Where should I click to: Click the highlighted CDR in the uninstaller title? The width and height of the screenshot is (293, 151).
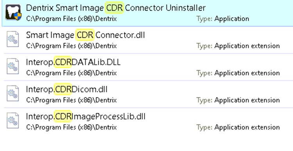pyautogui.click(x=114, y=8)
